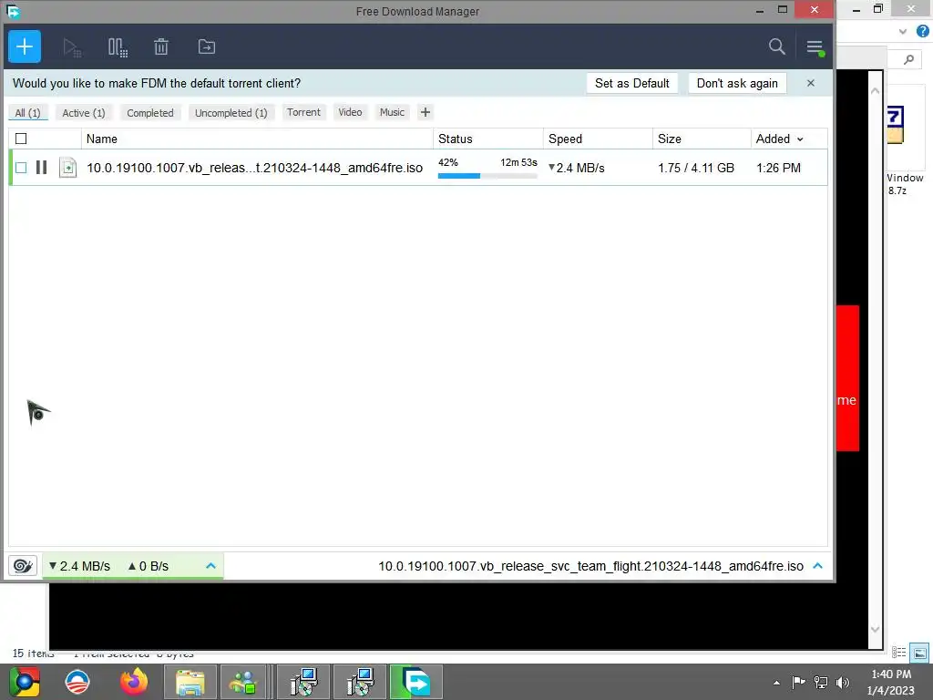Show Video downloads tab
Screen dimensions: 933x700
(x=350, y=112)
